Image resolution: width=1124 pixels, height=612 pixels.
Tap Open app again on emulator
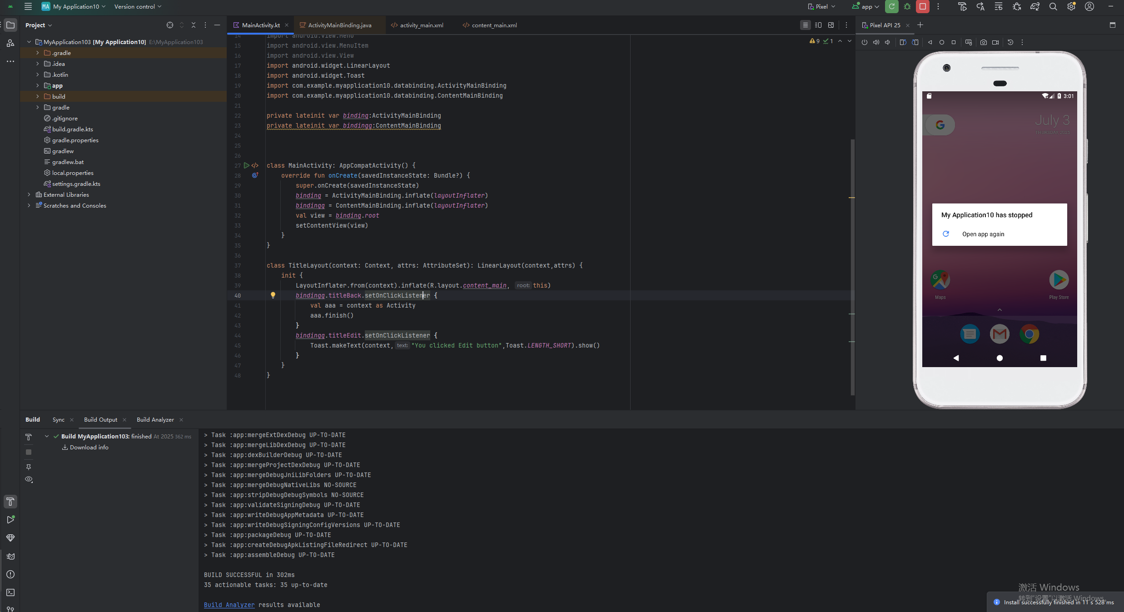(983, 234)
